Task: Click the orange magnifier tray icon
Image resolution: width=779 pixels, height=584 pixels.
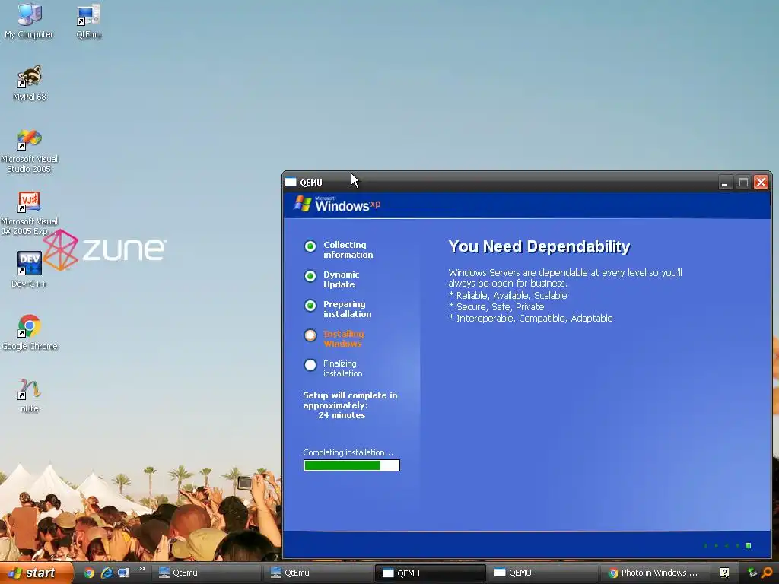Action: 767,573
